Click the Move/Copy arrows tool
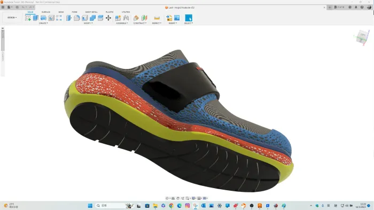 point(108,18)
